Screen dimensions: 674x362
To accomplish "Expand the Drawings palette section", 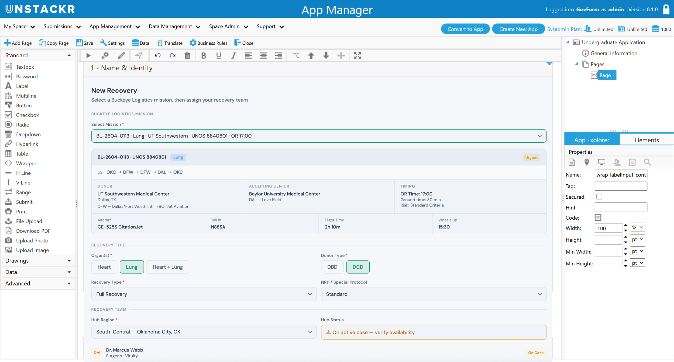I will tap(38, 261).
